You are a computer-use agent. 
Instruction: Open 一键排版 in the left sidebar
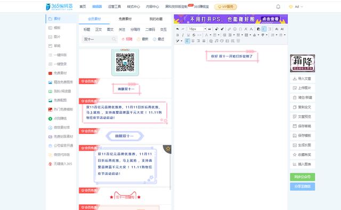(58, 55)
